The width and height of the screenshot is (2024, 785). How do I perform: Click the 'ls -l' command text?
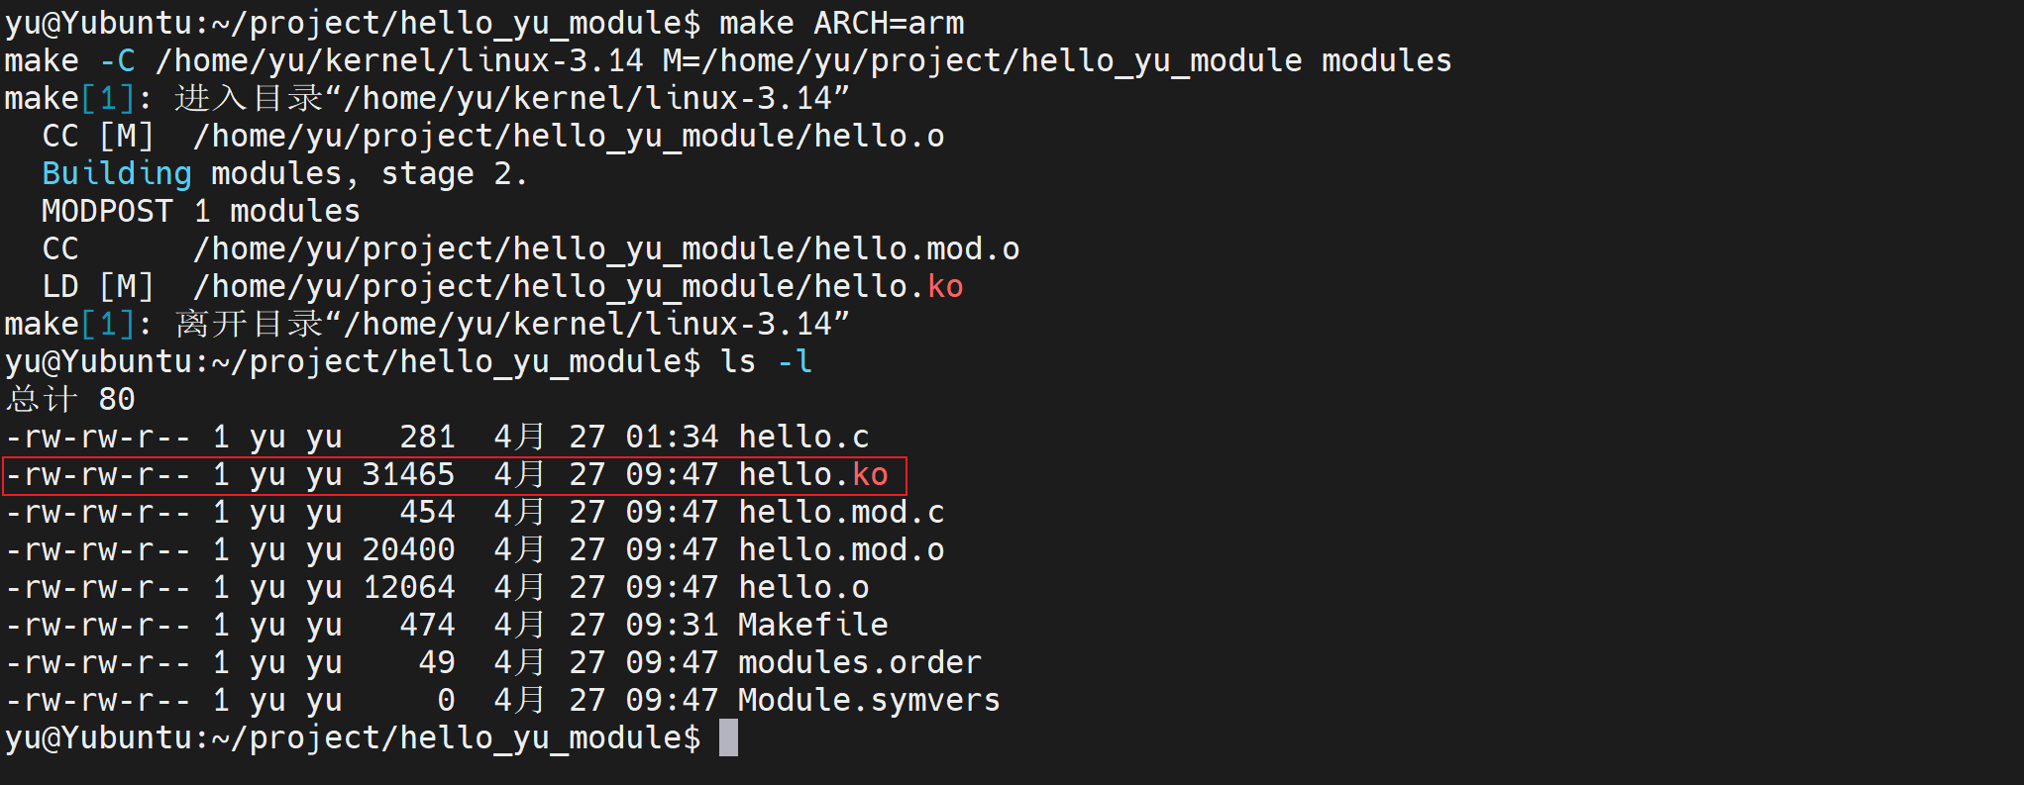(x=767, y=362)
